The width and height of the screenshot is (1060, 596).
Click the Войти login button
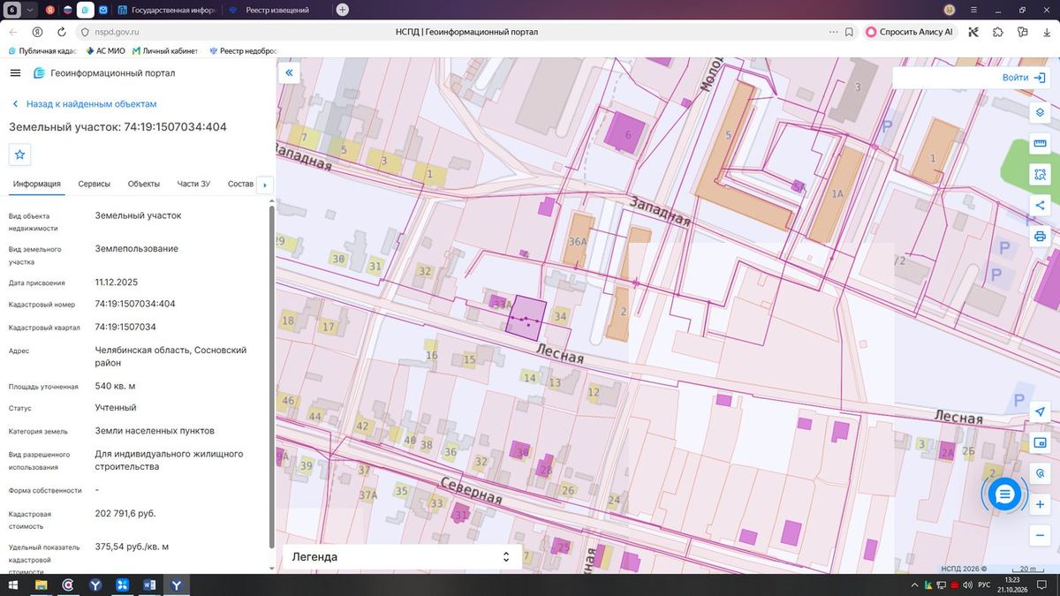(1024, 78)
